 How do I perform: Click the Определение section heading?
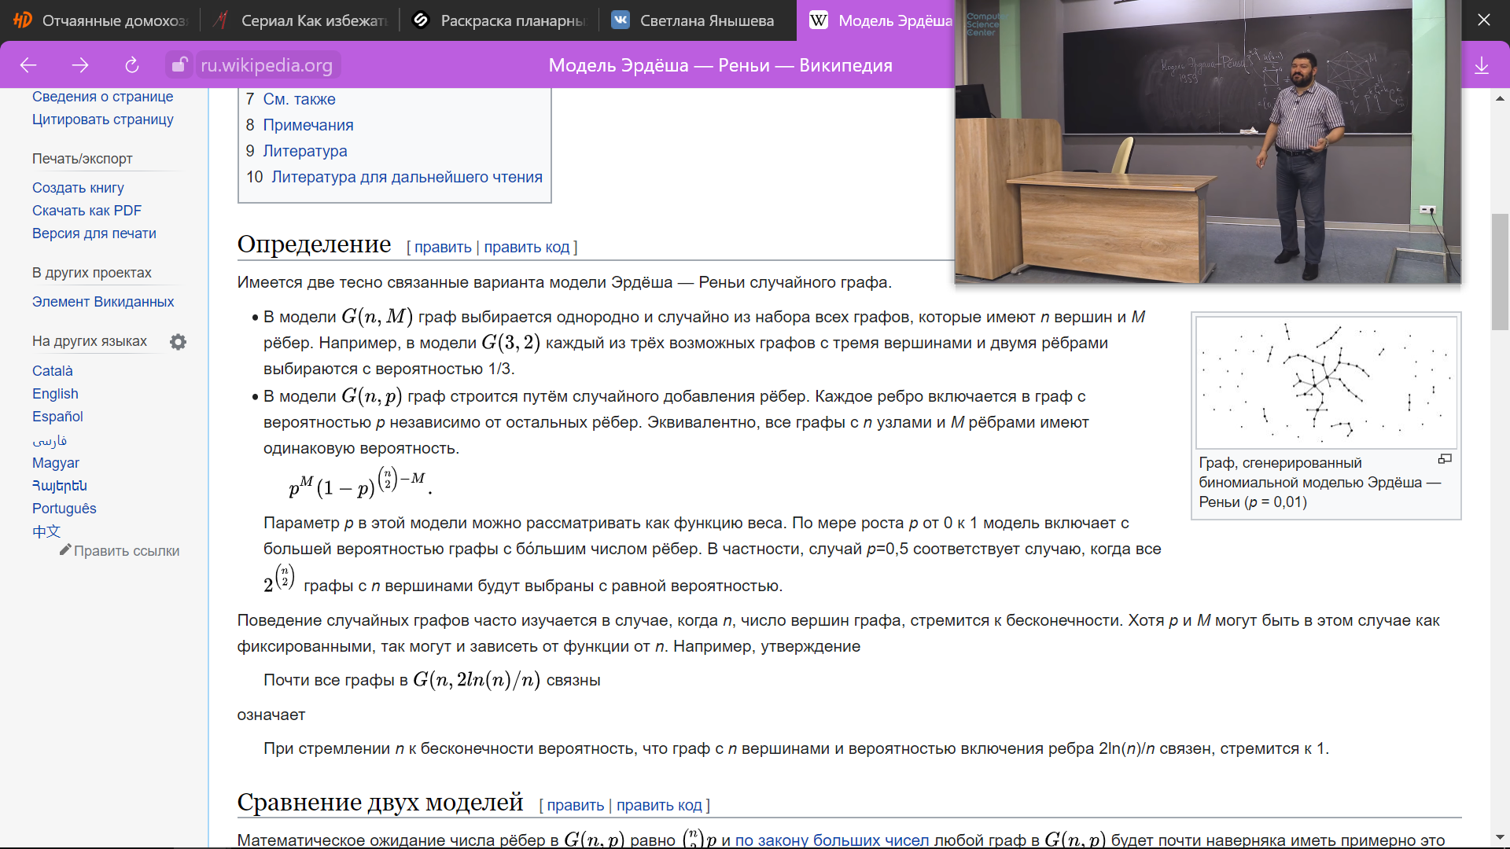(314, 244)
